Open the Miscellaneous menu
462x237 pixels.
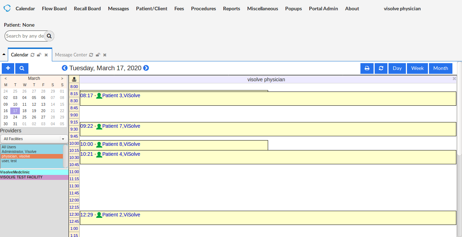[262, 9]
